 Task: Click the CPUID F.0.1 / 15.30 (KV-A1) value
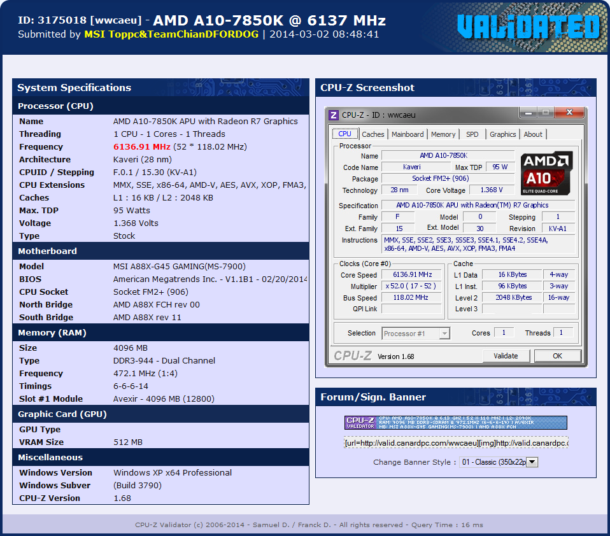click(155, 173)
